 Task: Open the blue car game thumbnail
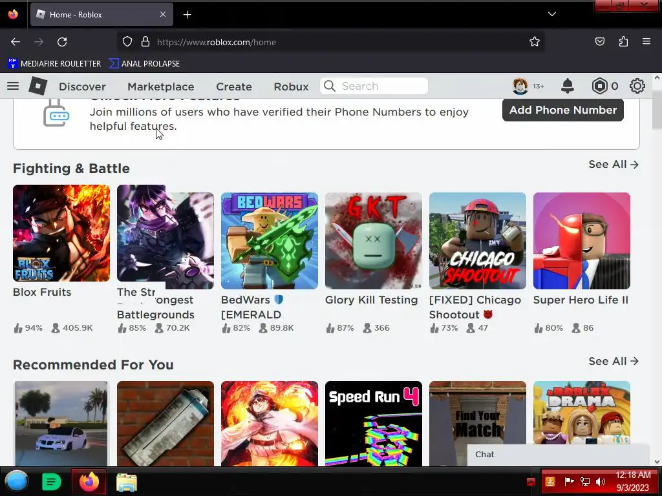pos(61,424)
